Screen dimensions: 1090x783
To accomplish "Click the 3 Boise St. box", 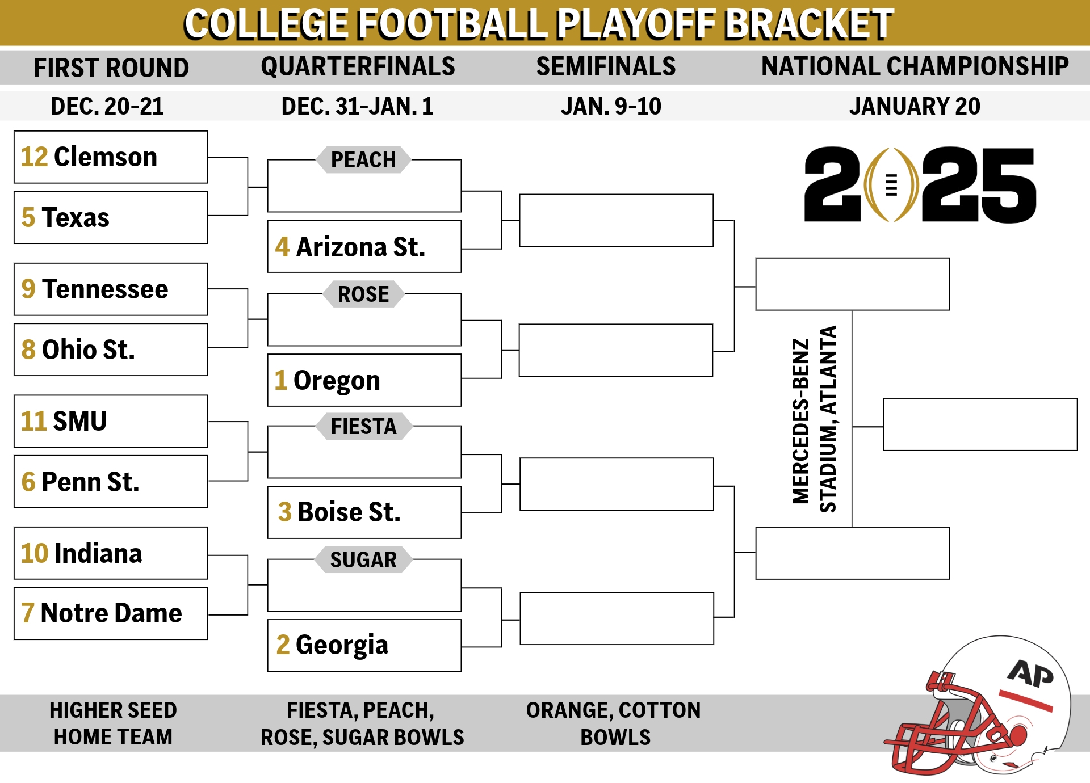I will point(364,512).
